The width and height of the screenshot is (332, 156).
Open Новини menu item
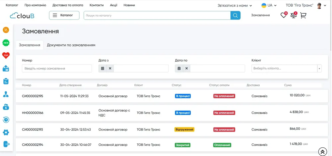pos(129,5)
